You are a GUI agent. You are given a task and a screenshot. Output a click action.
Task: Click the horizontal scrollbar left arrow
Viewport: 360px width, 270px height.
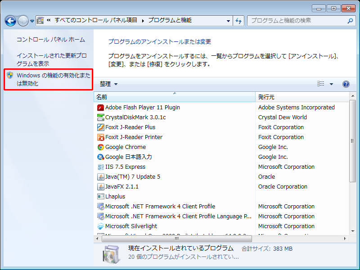[x=97, y=238]
